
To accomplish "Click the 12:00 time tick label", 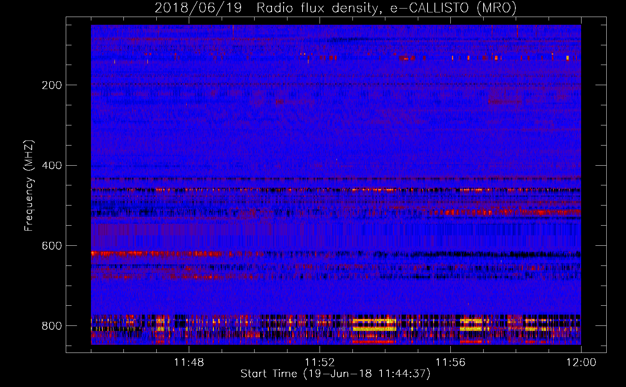I will tap(581, 363).
